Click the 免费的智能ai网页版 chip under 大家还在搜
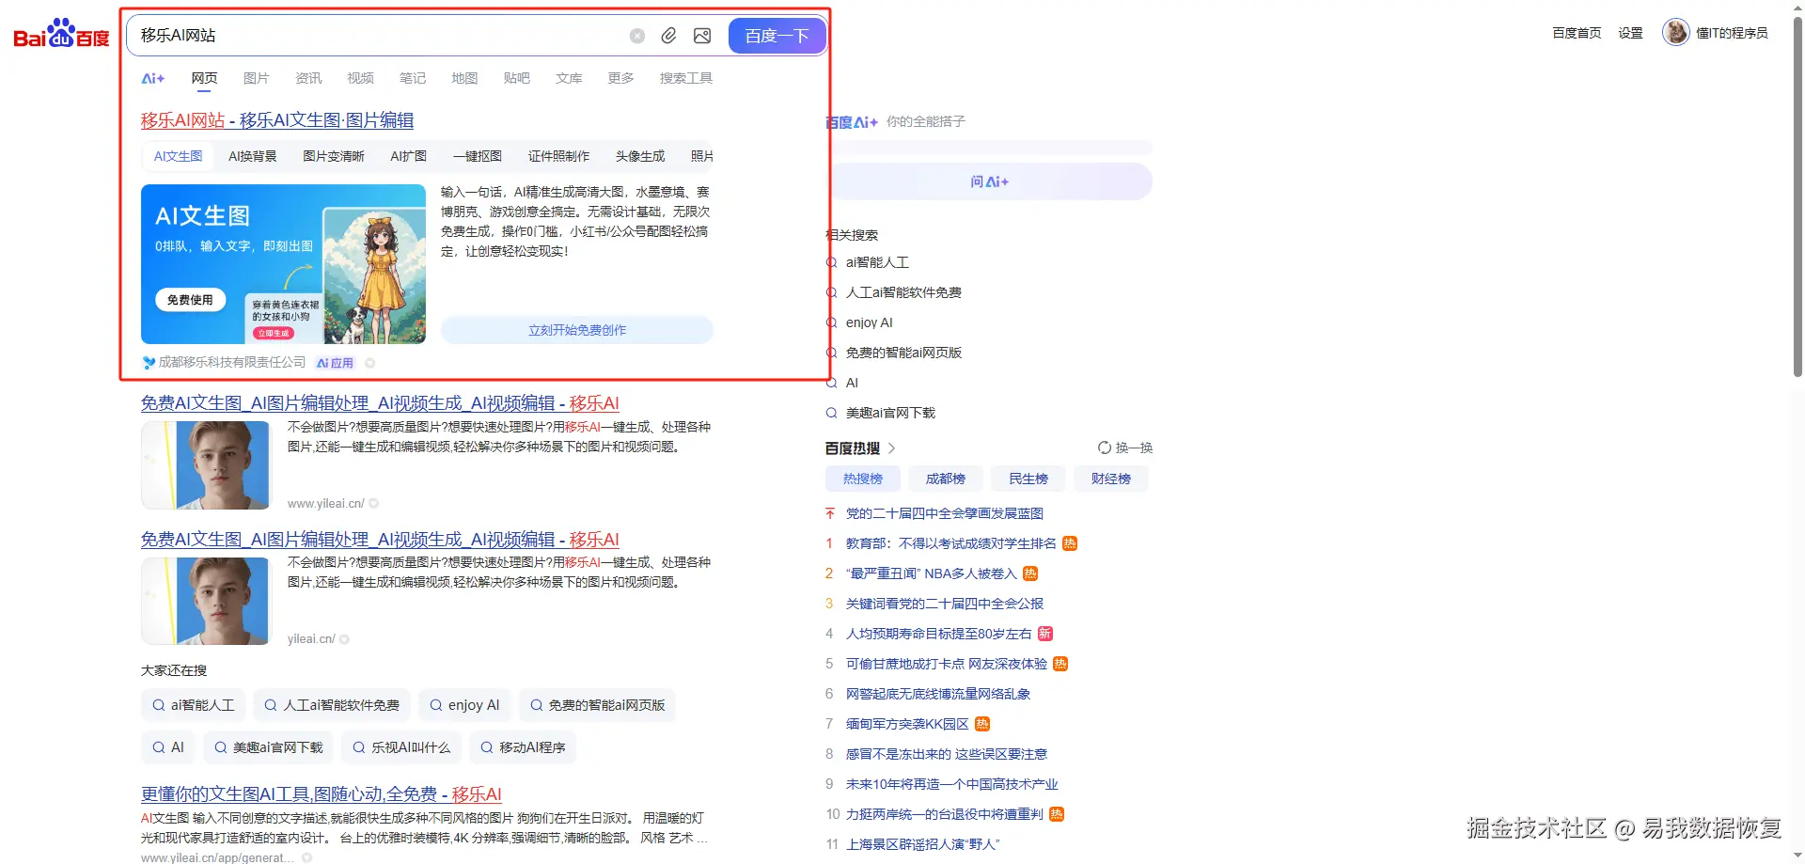Screen dimensions: 1805x864 point(597,705)
